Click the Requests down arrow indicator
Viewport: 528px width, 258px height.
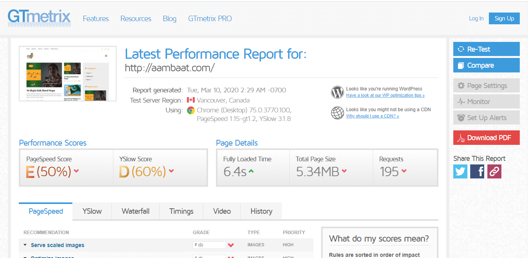pyautogui.click(x=404, y=171)
